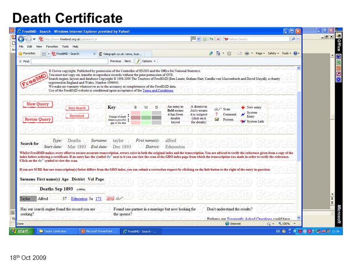Click the page scrollbar down arrow
The image size is (361, 270).
coord(299,217)
